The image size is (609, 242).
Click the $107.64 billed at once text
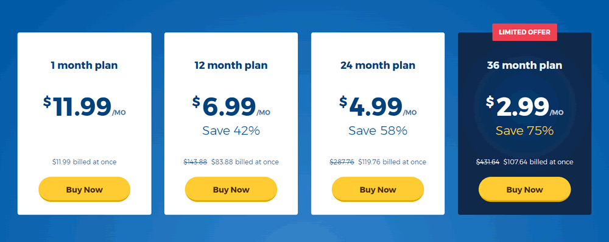click(538, 162)
